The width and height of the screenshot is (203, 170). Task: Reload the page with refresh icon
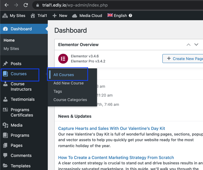click(26, 5)
